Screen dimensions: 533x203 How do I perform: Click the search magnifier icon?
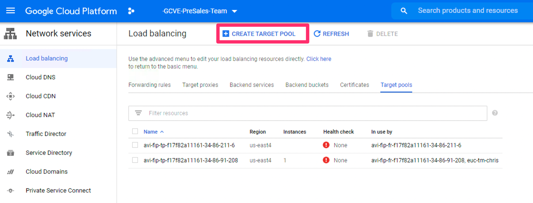pos(404,11)
